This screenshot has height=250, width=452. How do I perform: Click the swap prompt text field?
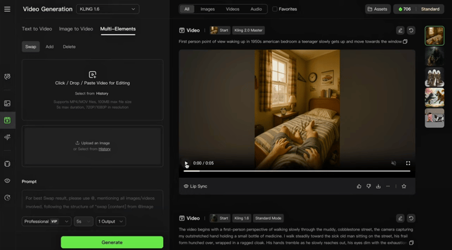[92, 201]
